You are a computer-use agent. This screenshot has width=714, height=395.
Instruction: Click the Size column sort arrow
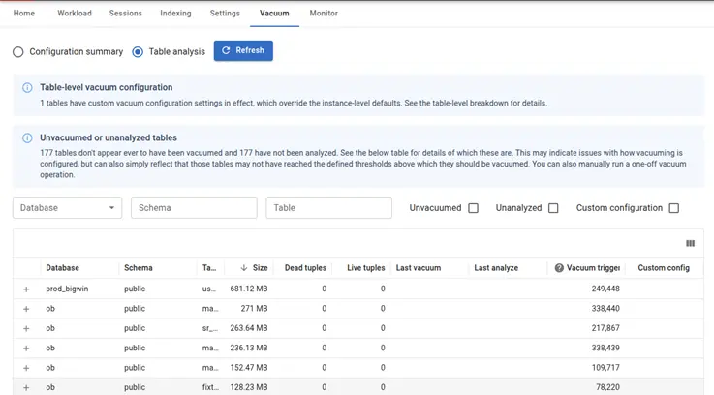click(x=243, y=268)
